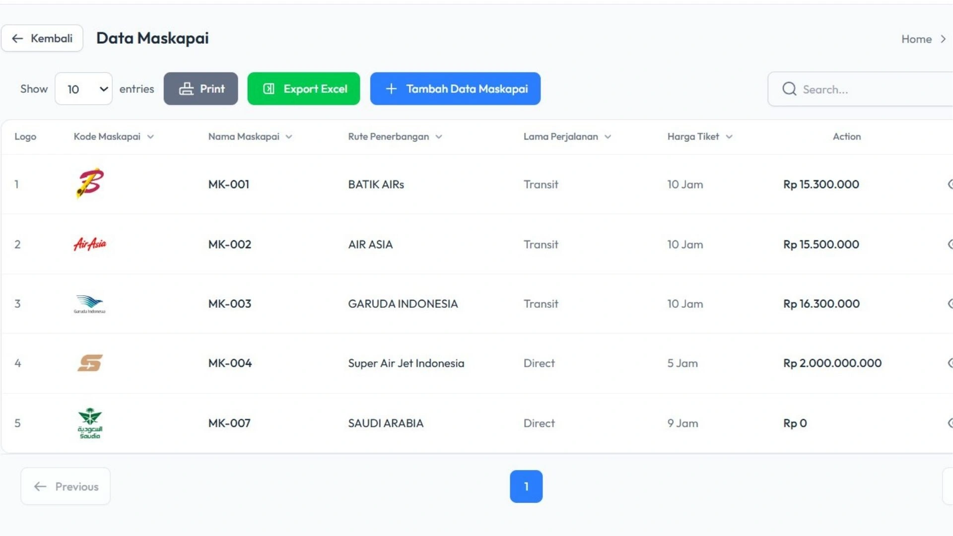
Task: Select page 1 in pagination
Action: 526,486
